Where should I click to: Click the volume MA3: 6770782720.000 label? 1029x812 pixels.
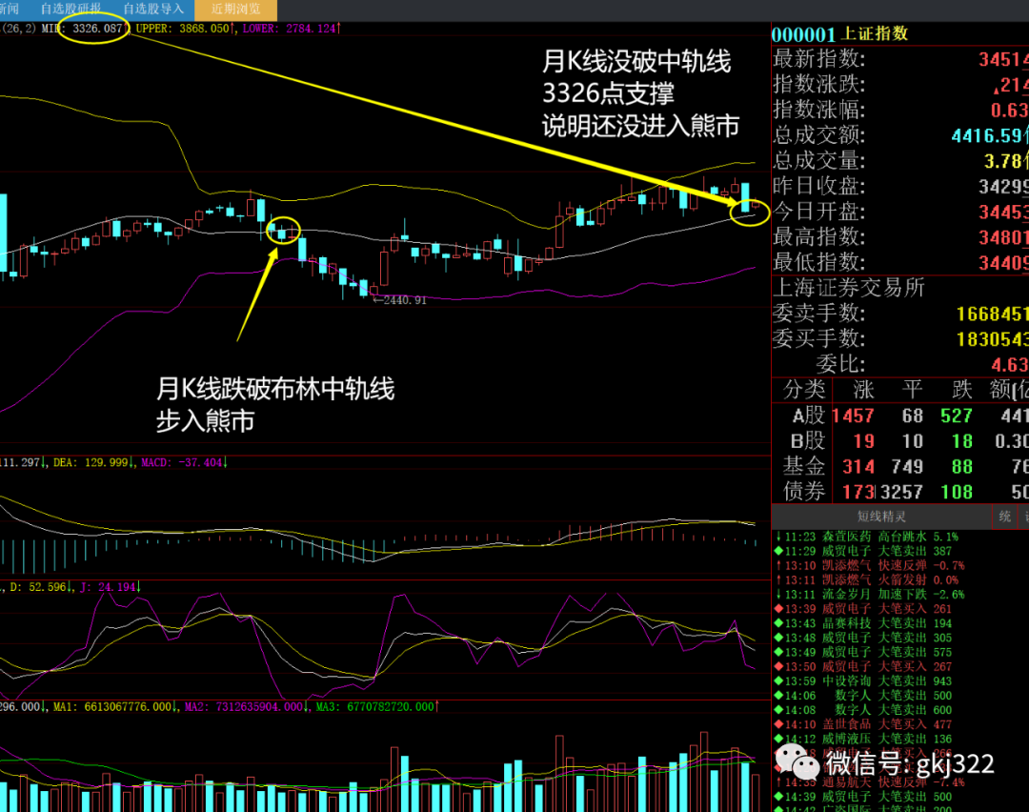coord(375,707)
